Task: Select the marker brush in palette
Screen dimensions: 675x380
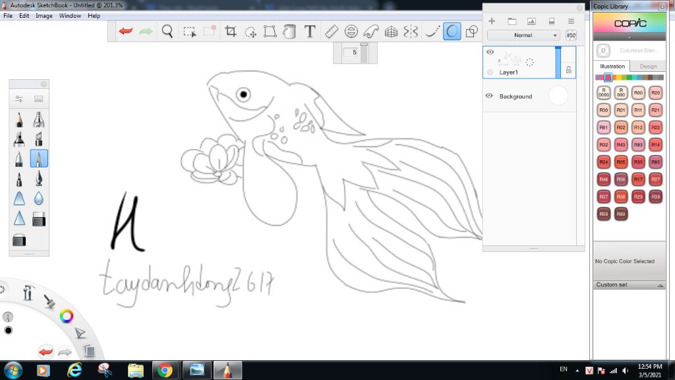Action: (19, 139)
